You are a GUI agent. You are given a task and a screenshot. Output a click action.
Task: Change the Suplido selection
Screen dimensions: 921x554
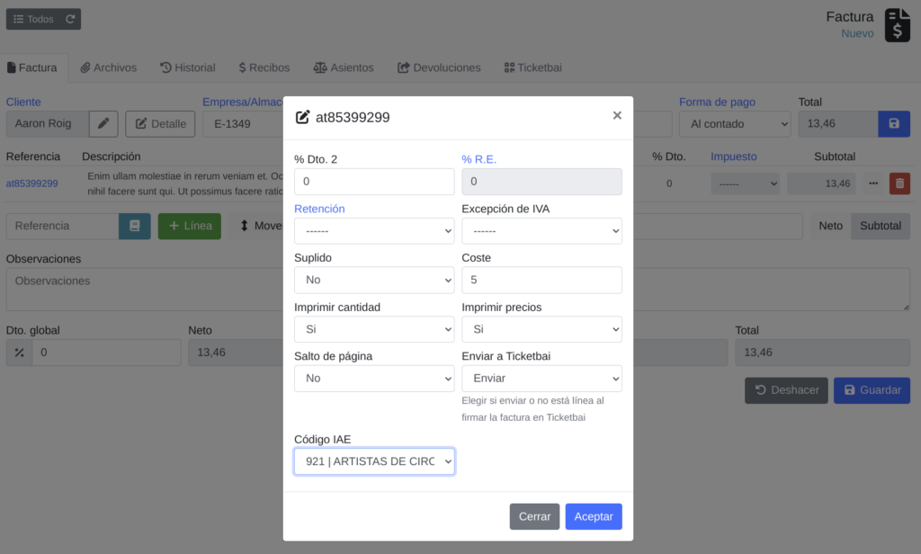(x=374, y=280)
